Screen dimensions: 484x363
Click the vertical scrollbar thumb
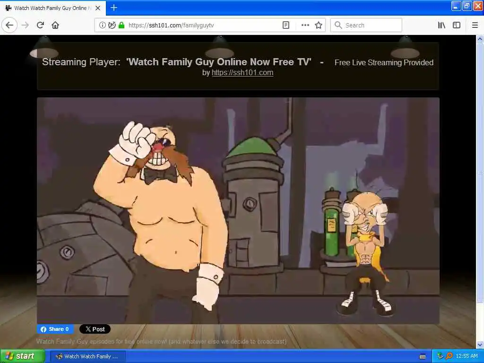tap(480, 173)
